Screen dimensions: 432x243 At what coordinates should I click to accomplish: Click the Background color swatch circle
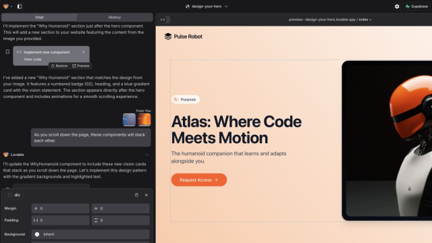click(x=37, y=234)
